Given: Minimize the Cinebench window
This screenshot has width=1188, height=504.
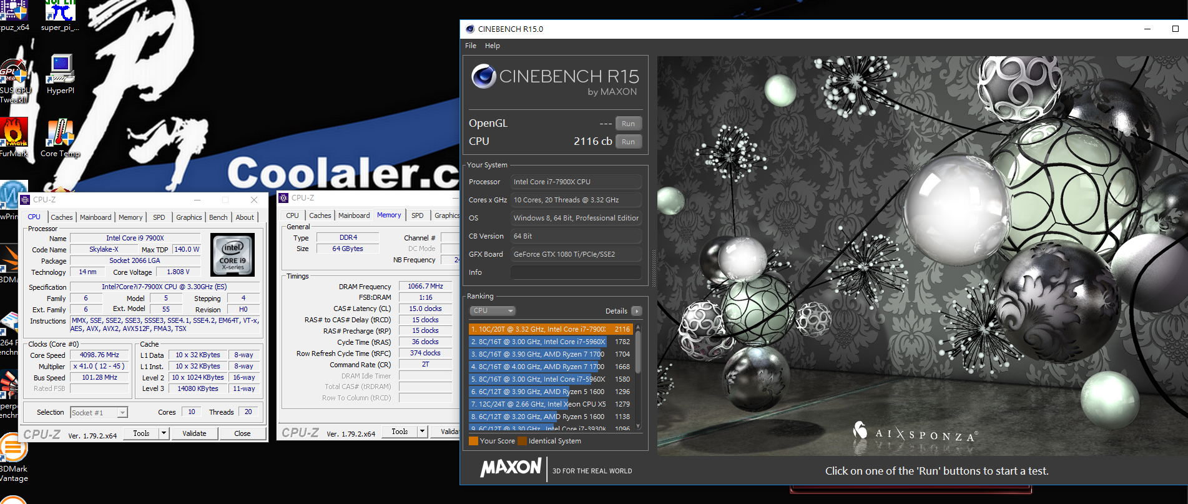Looking at the screenshot, I should 1147,29.
